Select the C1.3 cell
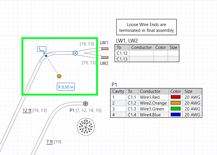Screen dimensions: 217x155 [x=132, y=109]
